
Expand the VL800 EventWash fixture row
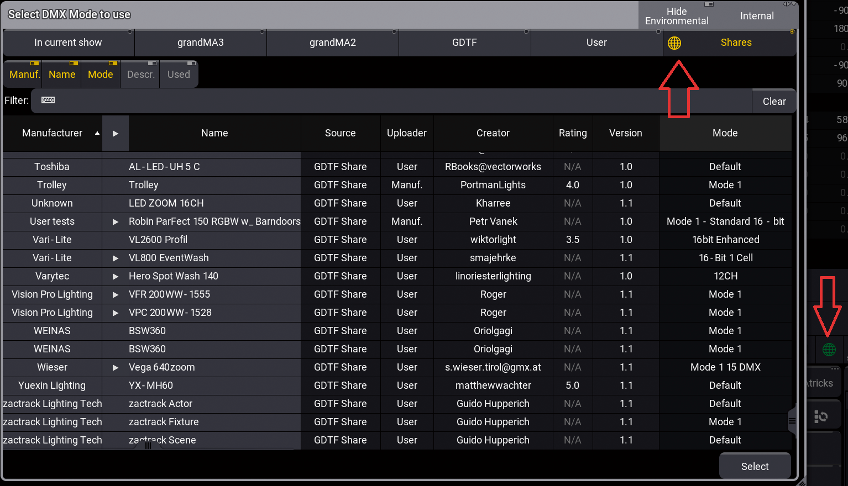115,258
